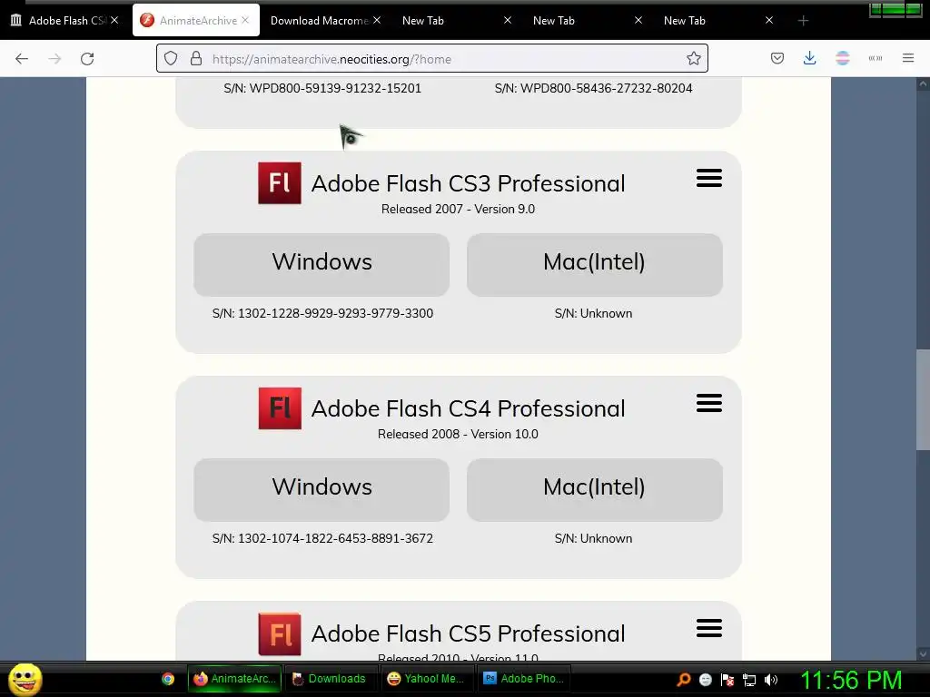Click 'Released 2008 - Version 10.0' text
Screen dimensions: 930x697
pos(458,435)
